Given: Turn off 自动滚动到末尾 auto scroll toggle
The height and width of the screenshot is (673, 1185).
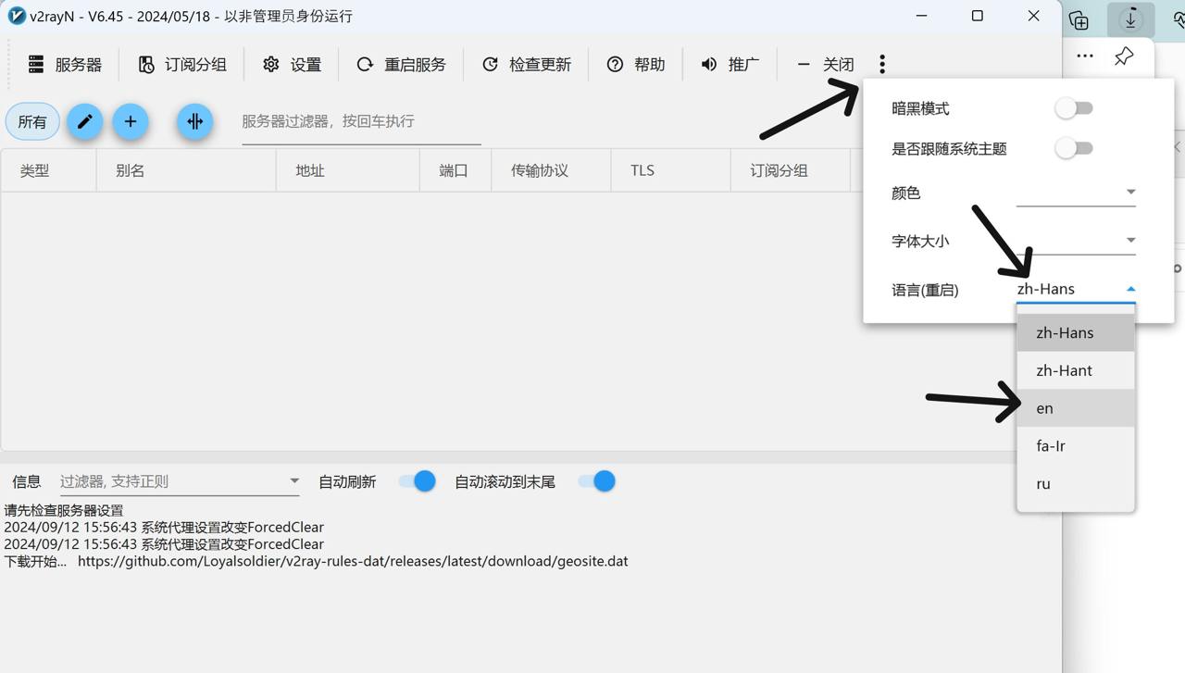Looking at the screenshot, I should coord(596,481).
